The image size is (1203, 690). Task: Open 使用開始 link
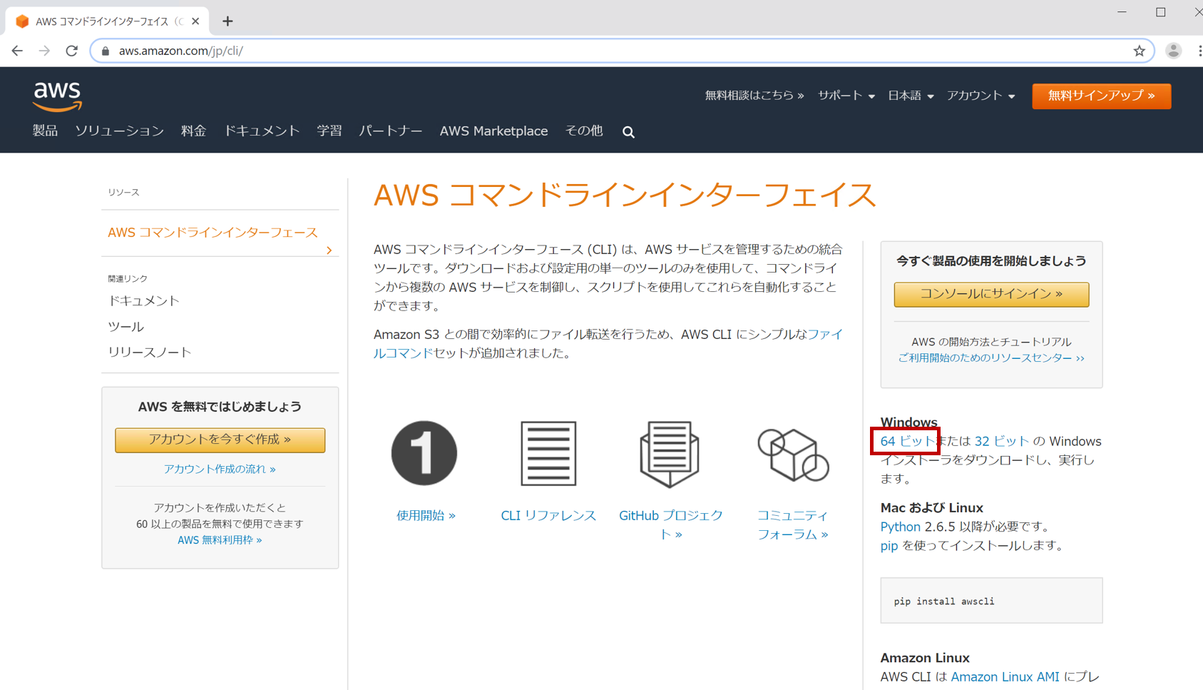(x=426, y=515)
